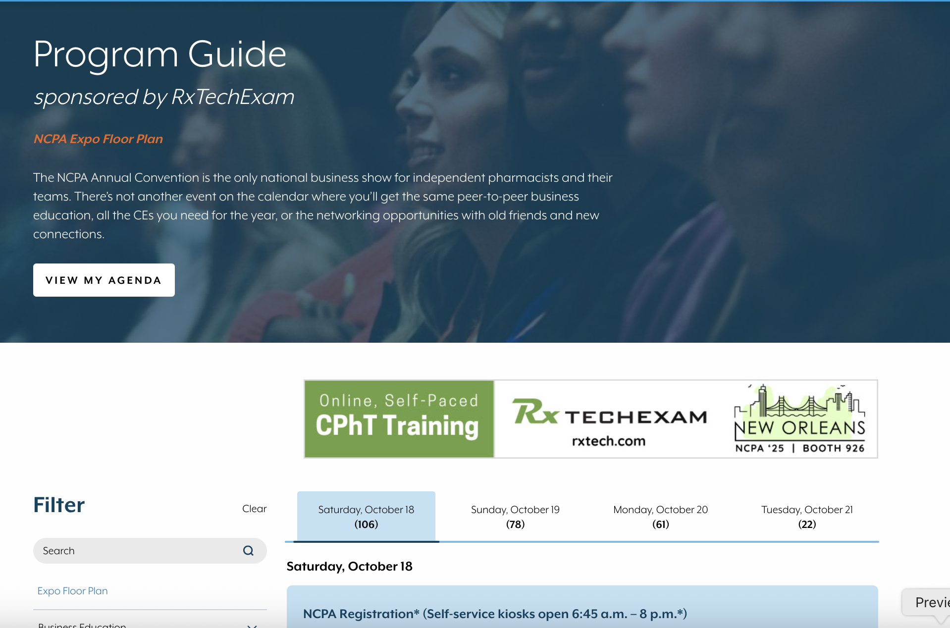Click the magnifying glass search icon

[248, 551]
